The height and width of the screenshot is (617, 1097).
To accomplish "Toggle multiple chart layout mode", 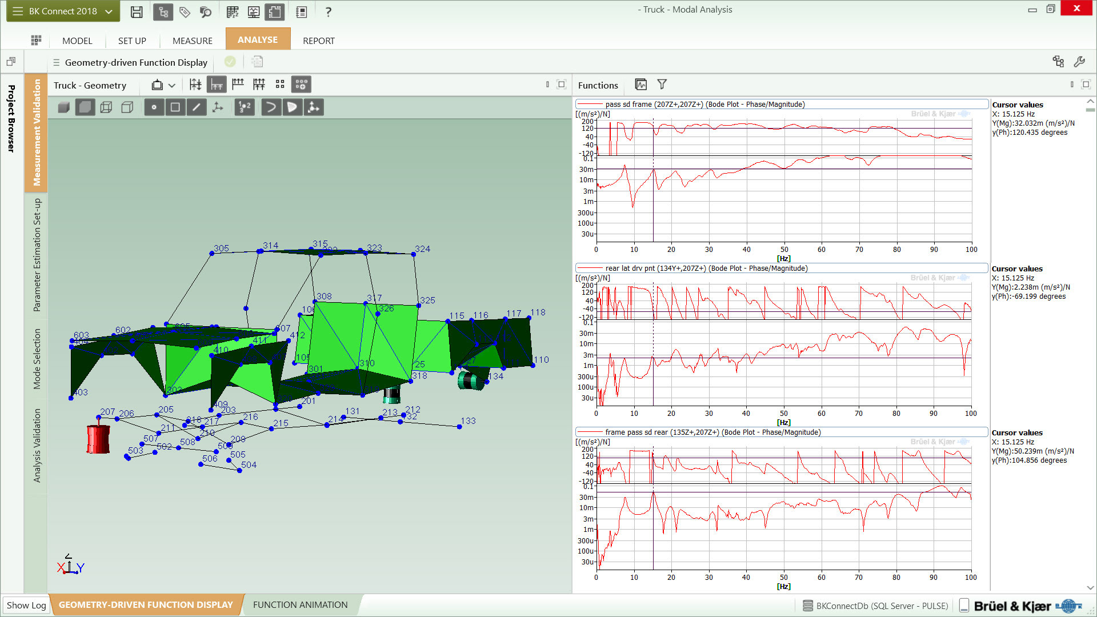I will 280,84.
